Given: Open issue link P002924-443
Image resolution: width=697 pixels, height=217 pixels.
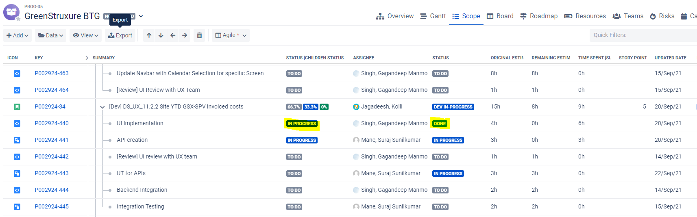Looking at the screenshot, I should point(52,173).
